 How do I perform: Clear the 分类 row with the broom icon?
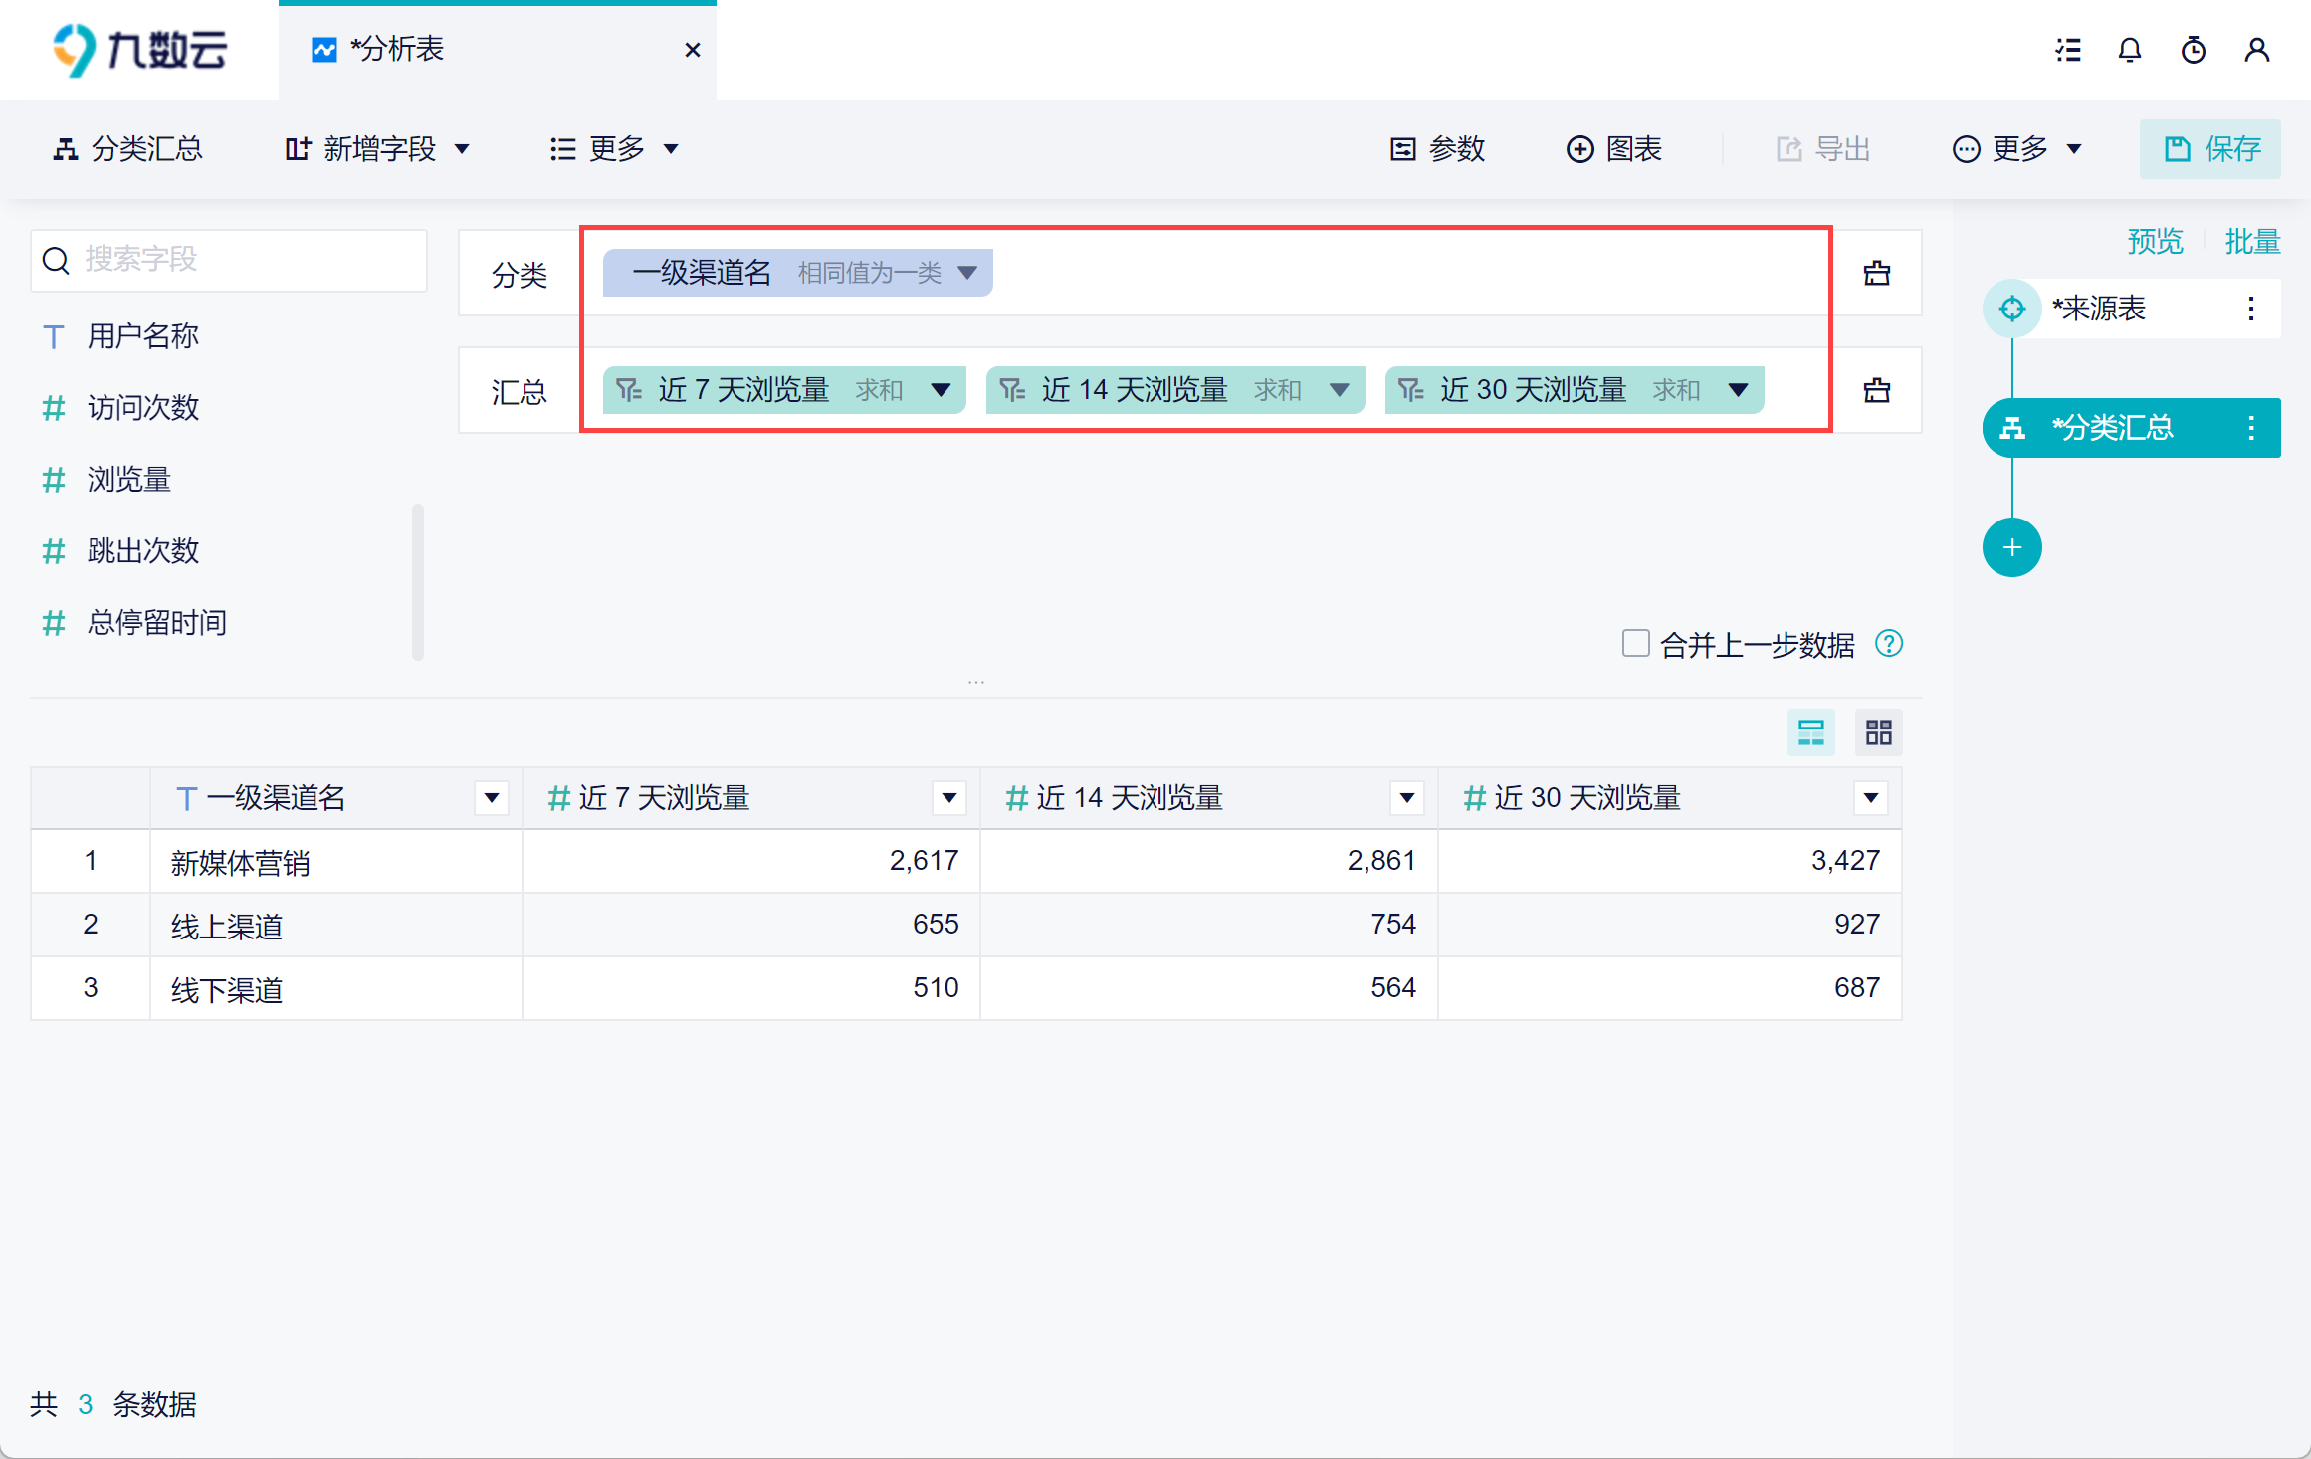[x=1876, y=273]
